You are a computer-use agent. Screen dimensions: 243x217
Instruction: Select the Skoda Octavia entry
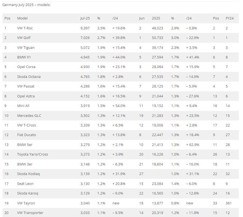[29, 77]
